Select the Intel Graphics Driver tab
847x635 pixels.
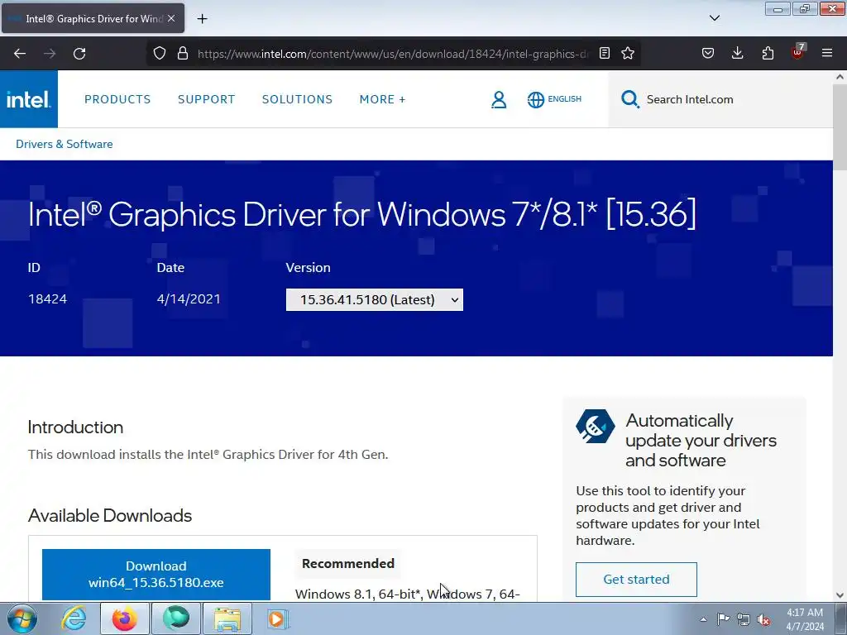click(93, 19)
